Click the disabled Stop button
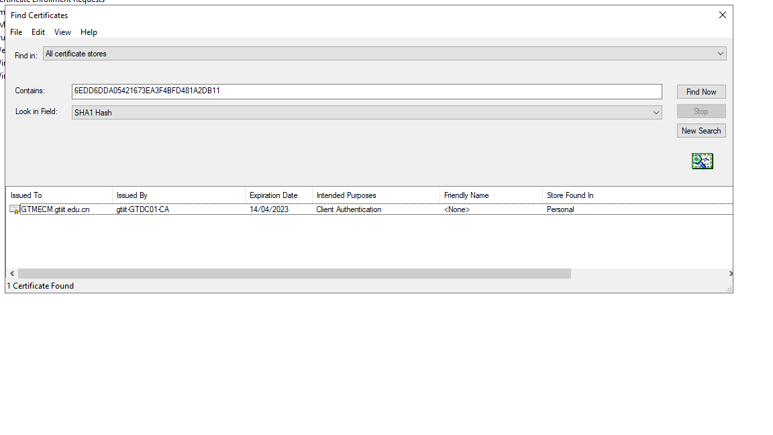This screenshot has height=435, width=773. pyautogui.click(x=701, y=111)
